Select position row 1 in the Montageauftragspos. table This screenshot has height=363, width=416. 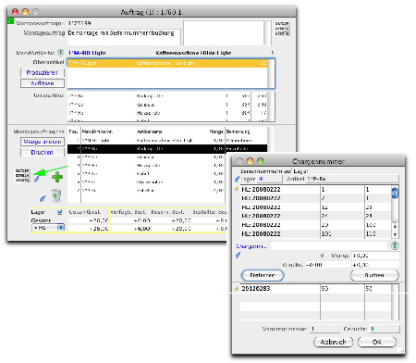click(x=167, y=140)
